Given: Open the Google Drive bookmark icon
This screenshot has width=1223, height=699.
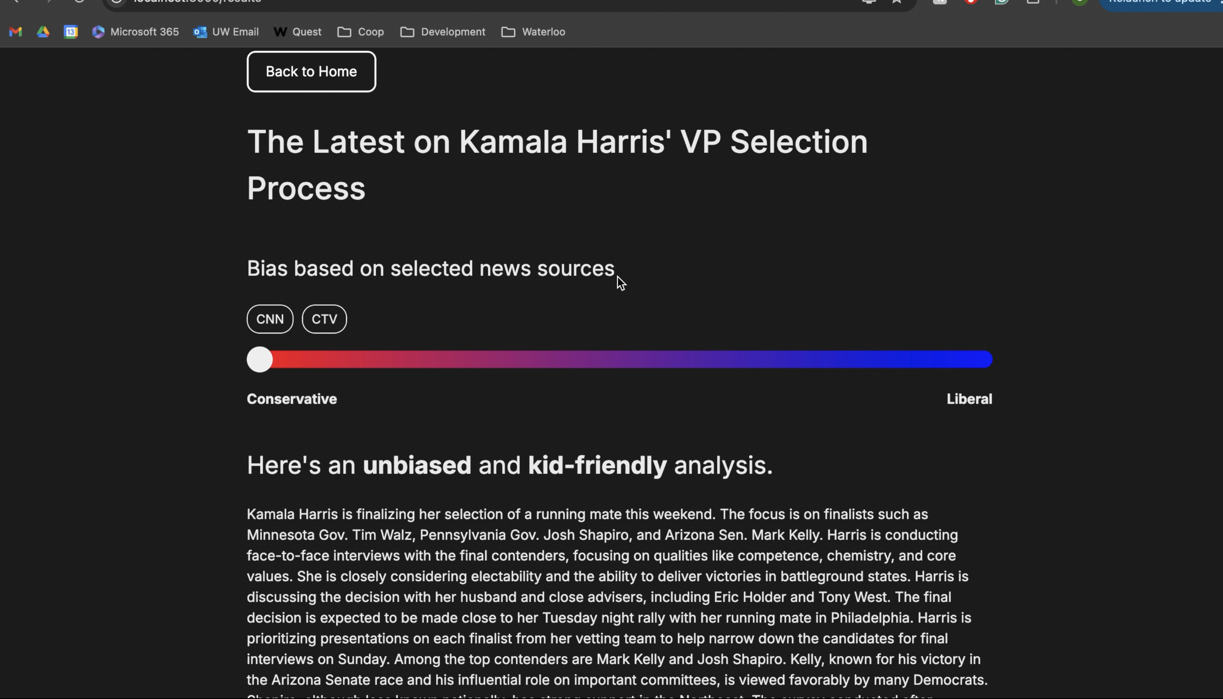Looking at the screenshot, I should 43,31.
